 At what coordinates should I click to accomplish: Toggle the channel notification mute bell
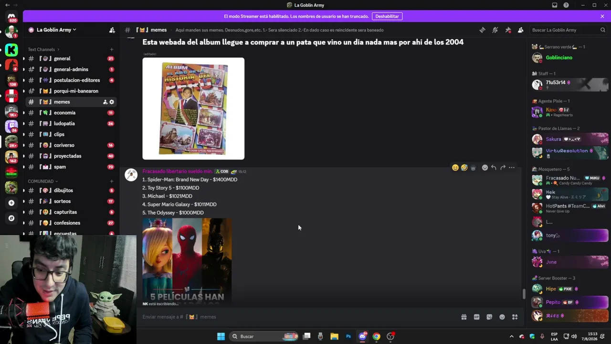click(495, 30)
